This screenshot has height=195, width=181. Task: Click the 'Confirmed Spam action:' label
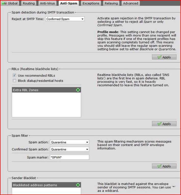click(x=30, y=149)
